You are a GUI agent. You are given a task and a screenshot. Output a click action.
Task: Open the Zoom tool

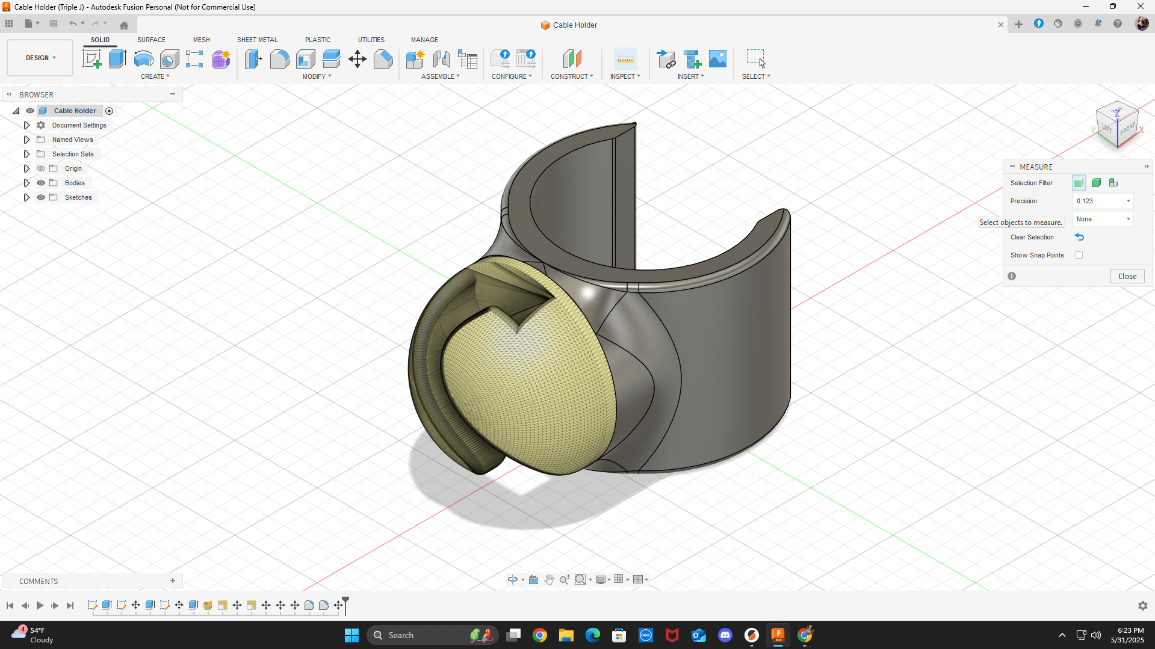[564, 579]
